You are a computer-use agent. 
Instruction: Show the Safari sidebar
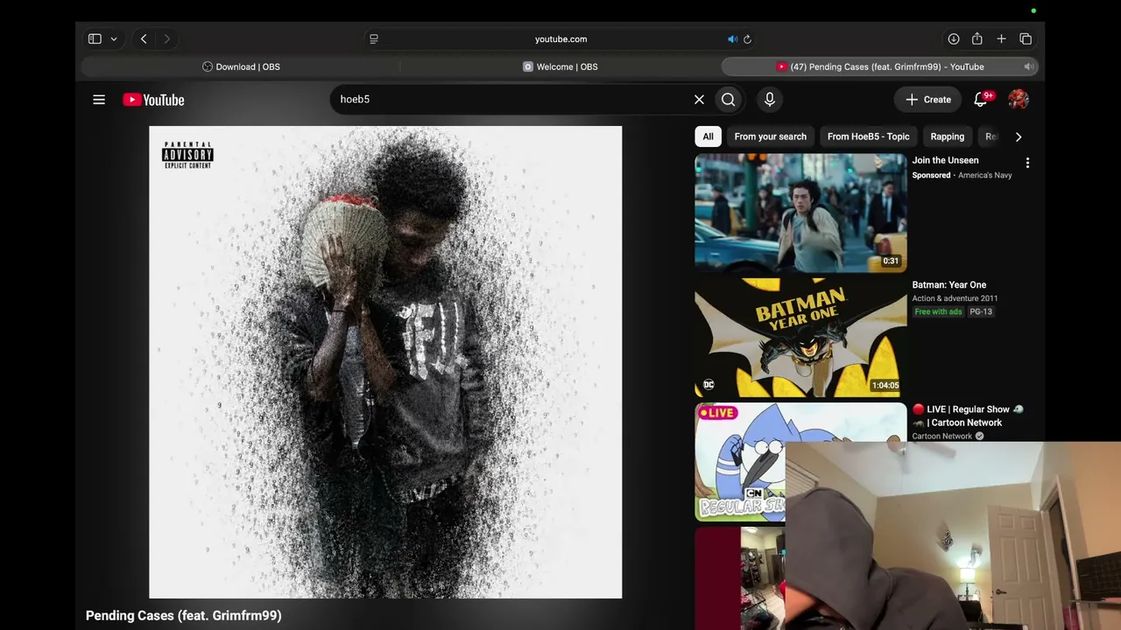coord(95,38)
